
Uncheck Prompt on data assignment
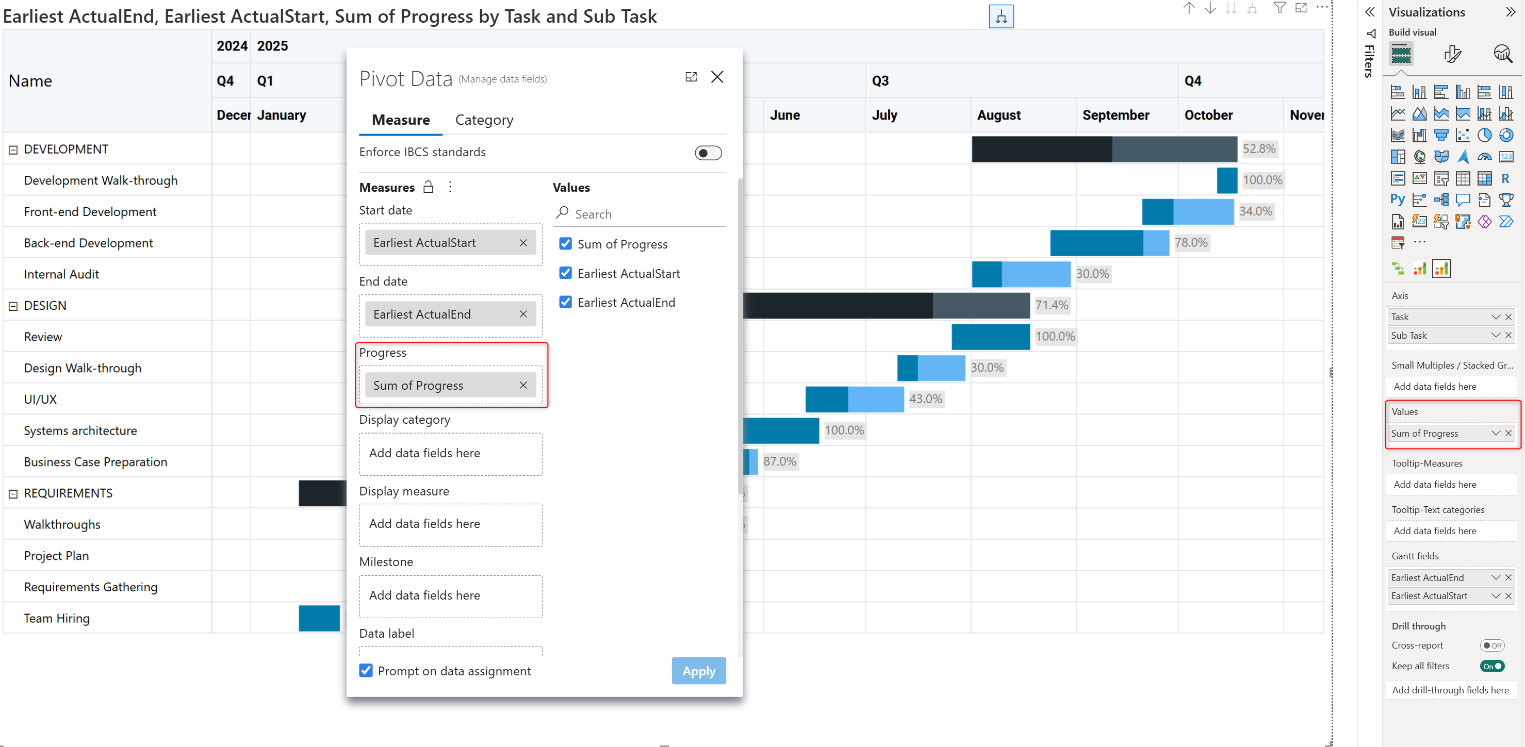pos(366,671)
